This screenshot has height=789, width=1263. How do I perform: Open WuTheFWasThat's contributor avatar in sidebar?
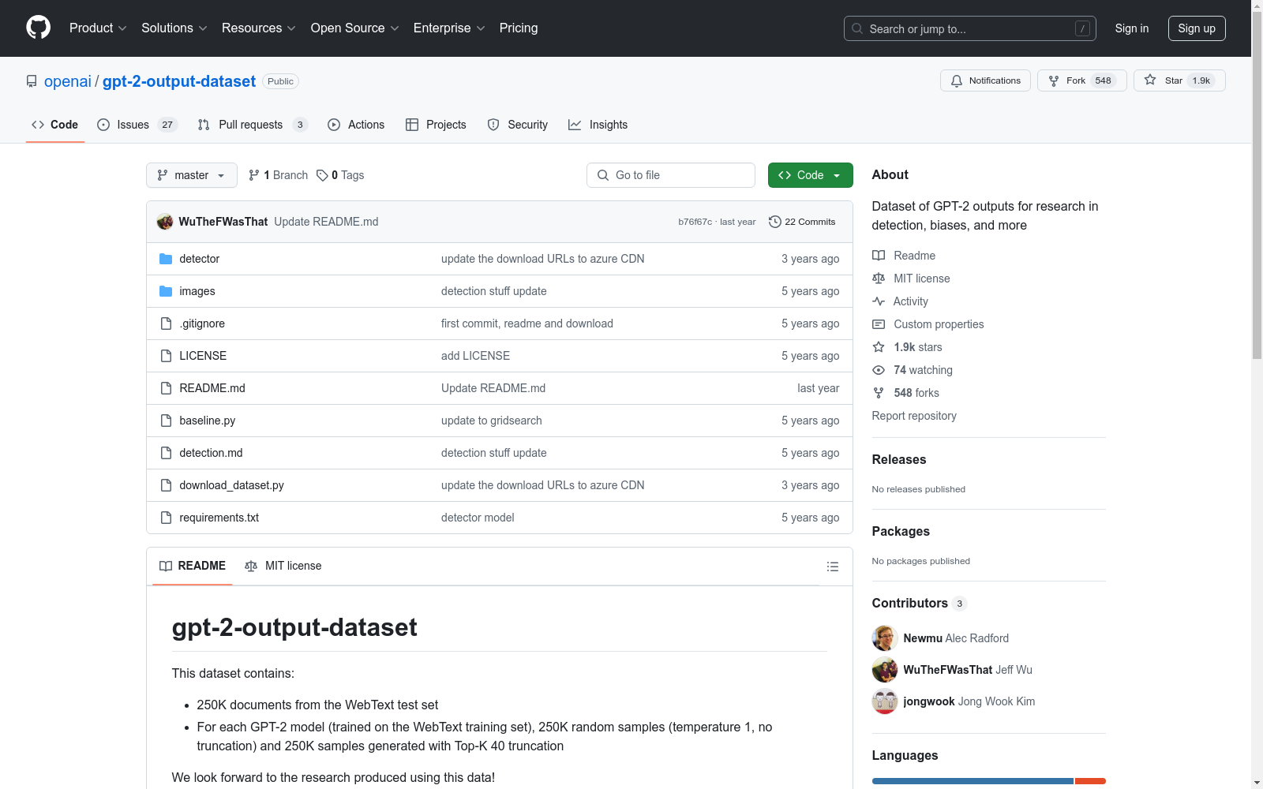885,670
